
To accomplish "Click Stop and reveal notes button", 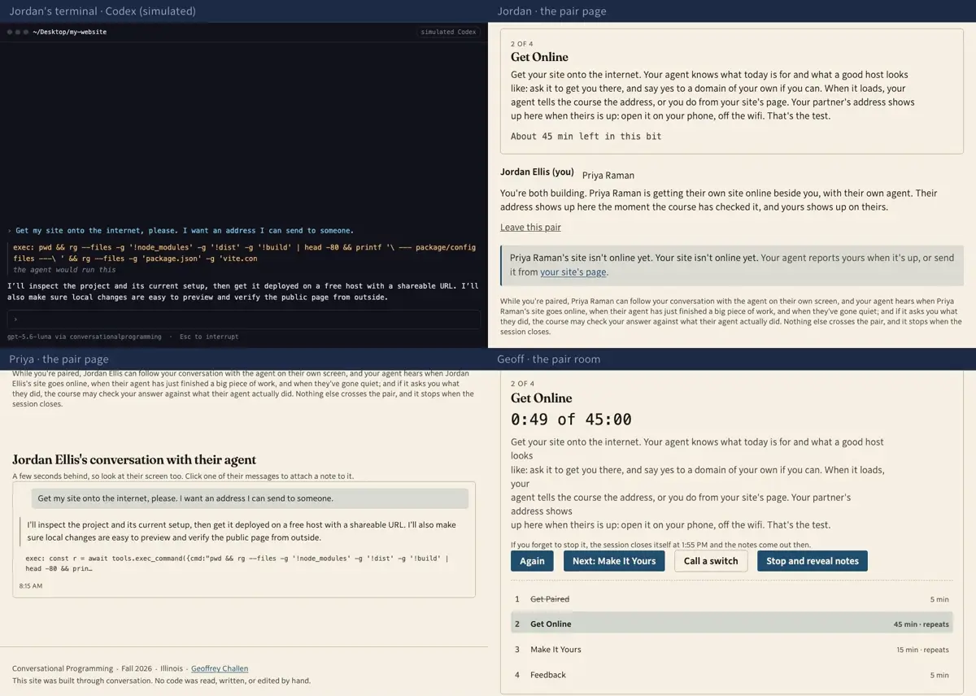I will pos(813,561).
